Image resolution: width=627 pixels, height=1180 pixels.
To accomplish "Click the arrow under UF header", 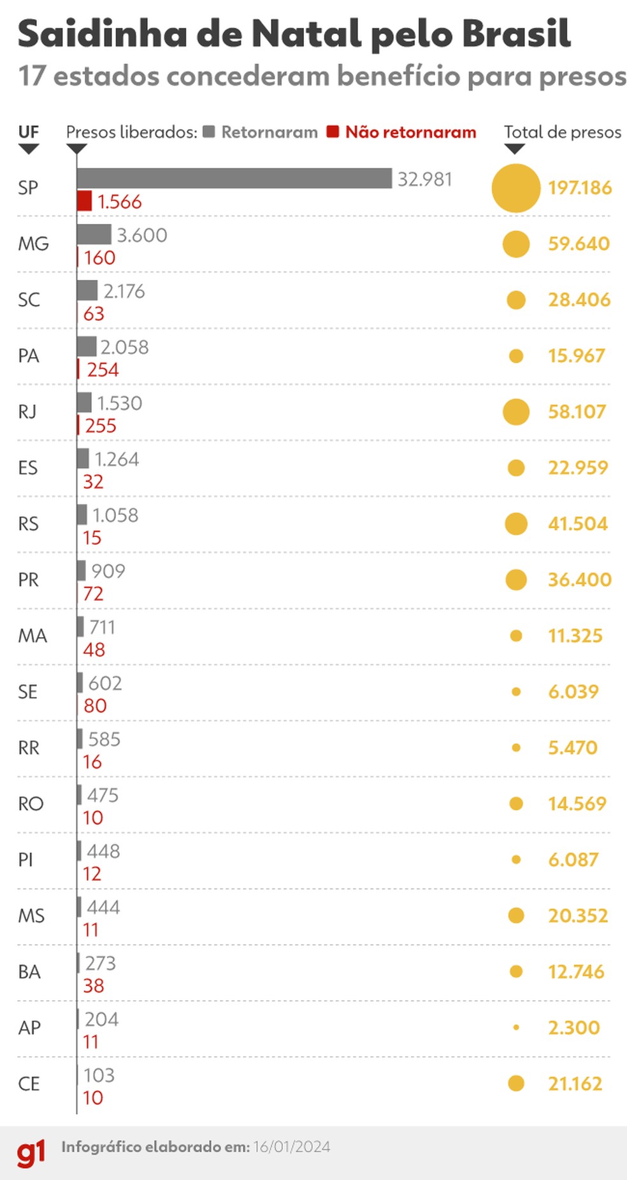I will [x=29, y=149].
